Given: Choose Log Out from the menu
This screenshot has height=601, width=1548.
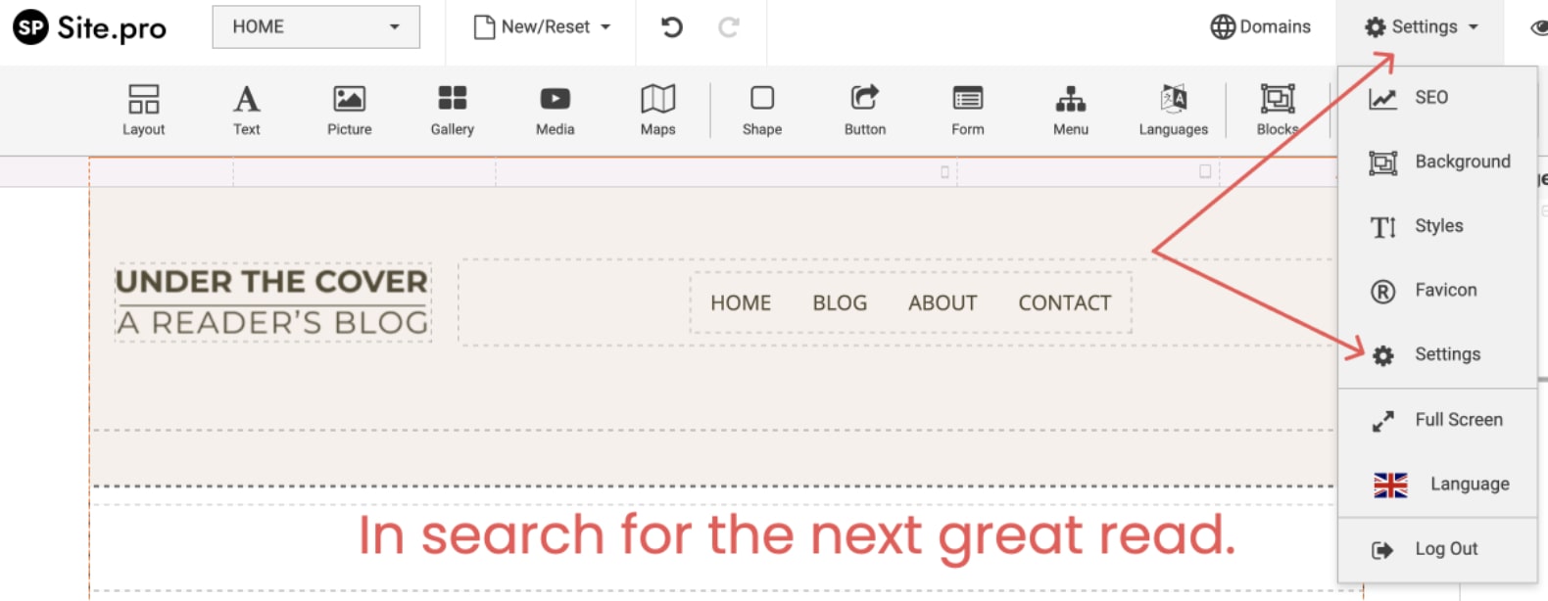Looking at the screenshot, I should tap(1437, 549).
